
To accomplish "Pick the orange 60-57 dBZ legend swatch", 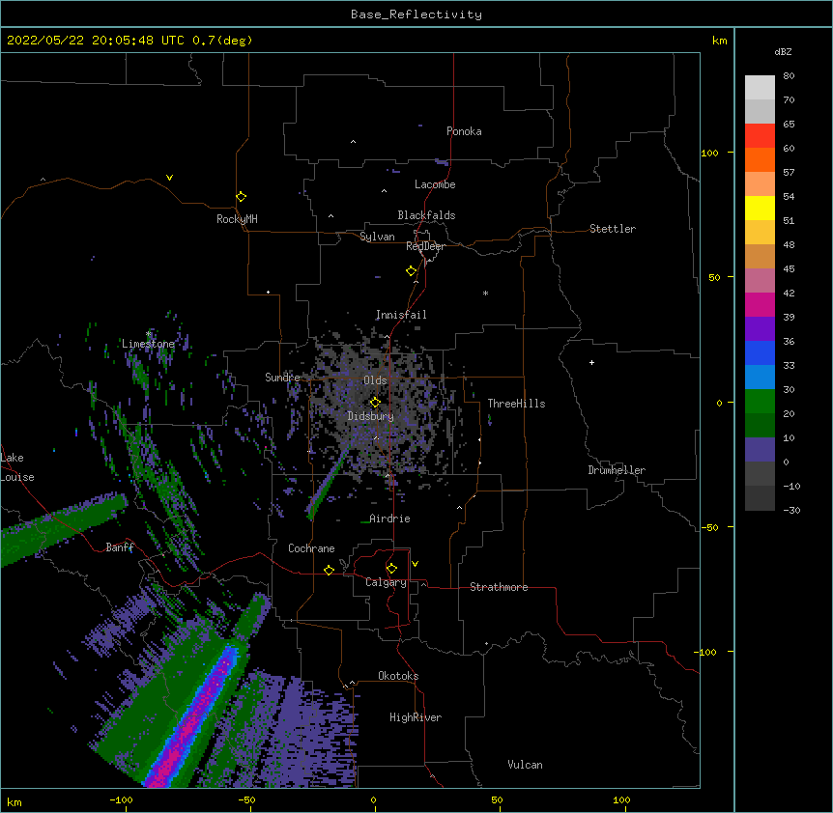I will [x=760, y=159].
